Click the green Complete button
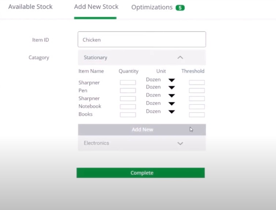This screenshot has height=210, width=276. coord(141,173)
